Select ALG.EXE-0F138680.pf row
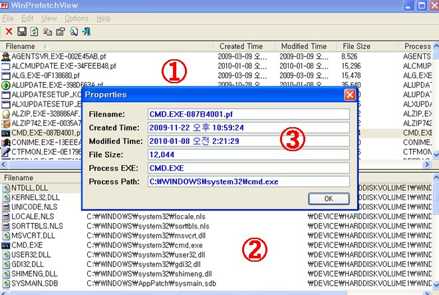This screenshot has height=295, width=439. (216, 76)
